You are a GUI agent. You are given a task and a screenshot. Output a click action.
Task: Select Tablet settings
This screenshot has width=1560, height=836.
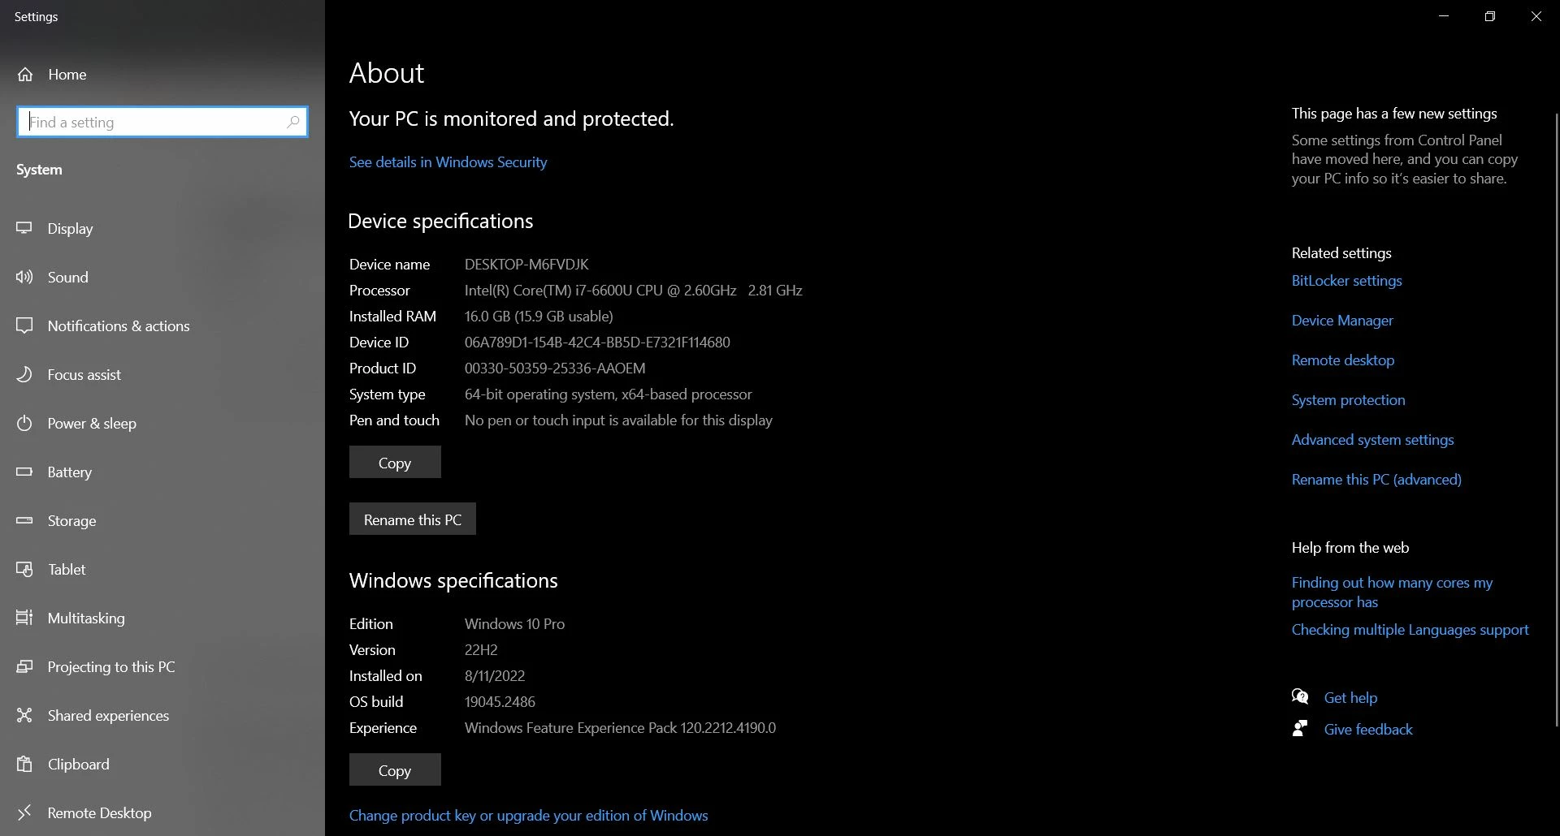pos(162,569)
